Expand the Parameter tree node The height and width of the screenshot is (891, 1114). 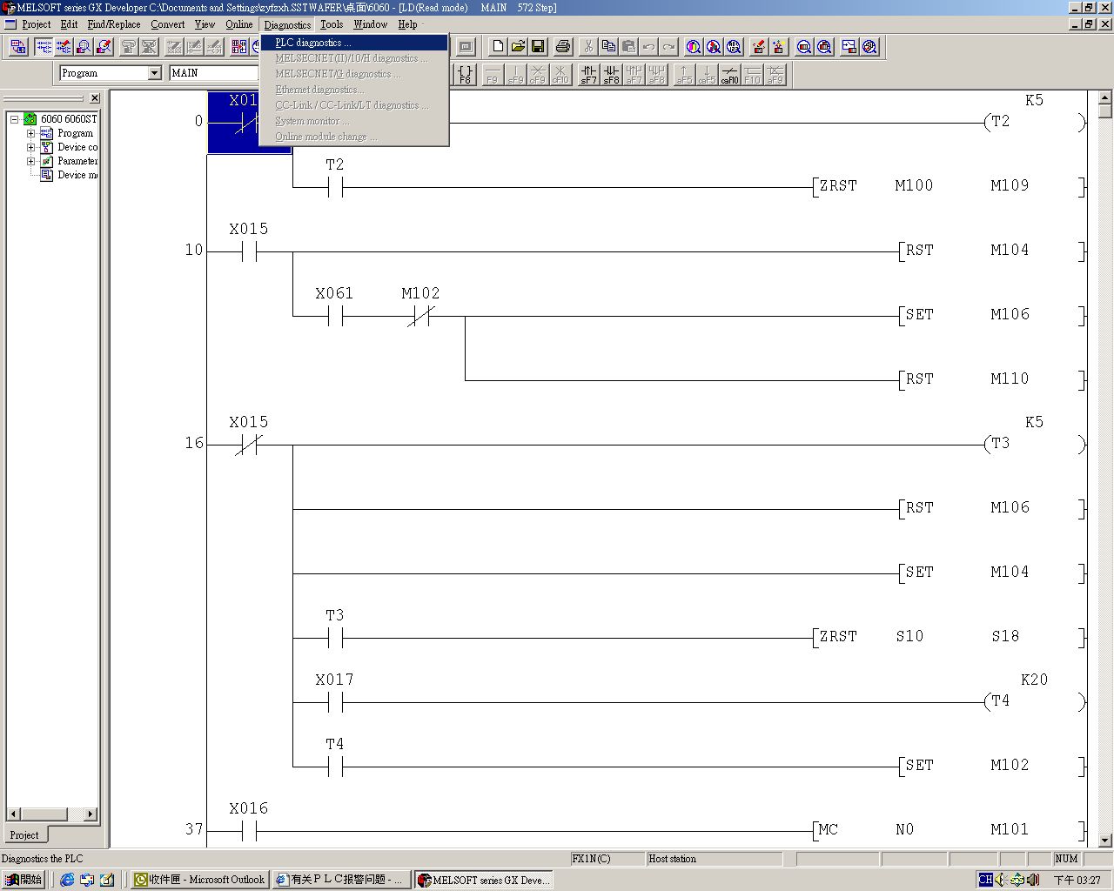(30, 162)
